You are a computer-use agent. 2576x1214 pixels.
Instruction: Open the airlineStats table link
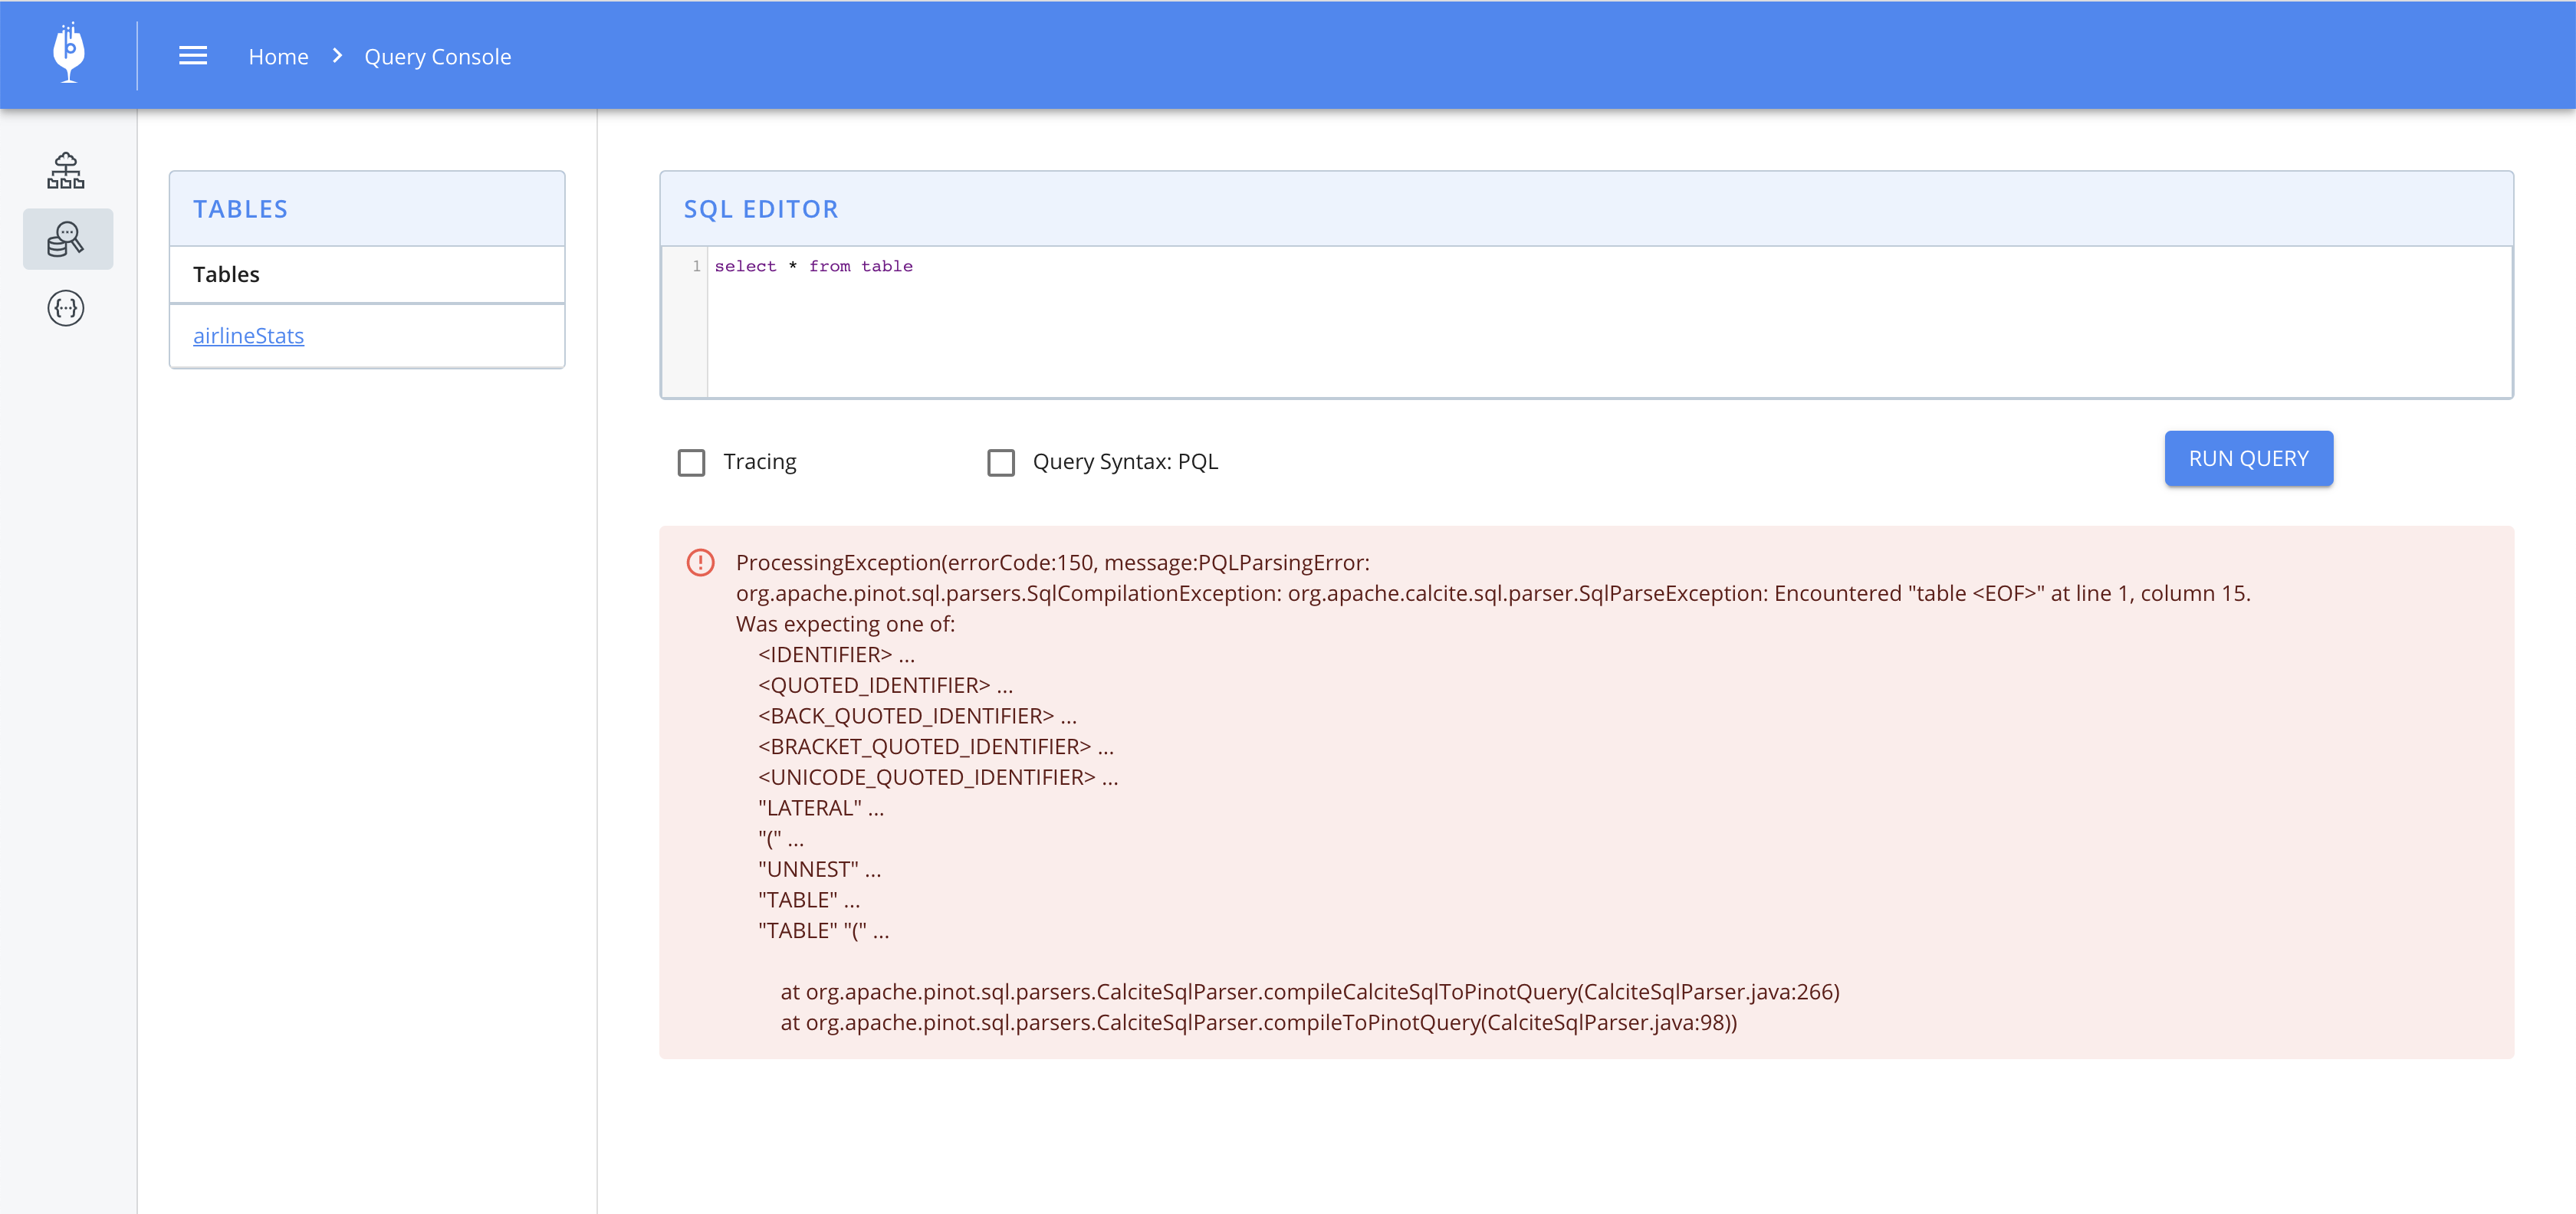248,336
